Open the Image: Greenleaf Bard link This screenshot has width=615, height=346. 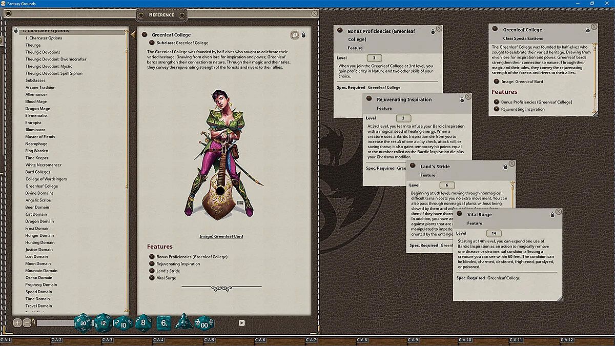(x=221, y=236)
